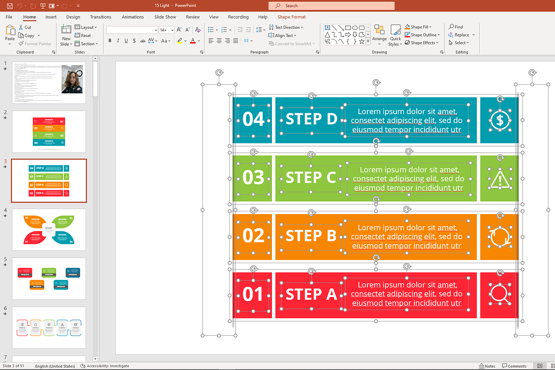Open Quick Styles gallery
Image resolution: width=555 pixels, height=370 pixels.
pyautogui.click(x=395, y=35)
